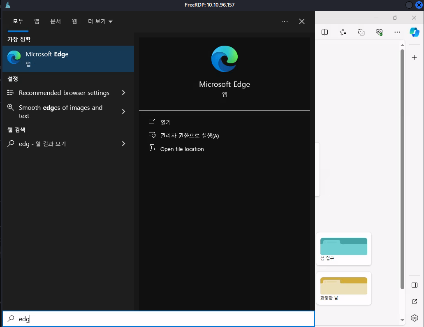Switch to the 앱 tab
Viewport: 424px width, 327px height.
(37, 21)
